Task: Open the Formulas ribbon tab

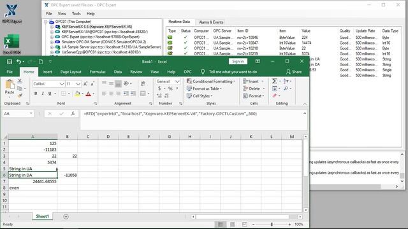Action: 98,72
